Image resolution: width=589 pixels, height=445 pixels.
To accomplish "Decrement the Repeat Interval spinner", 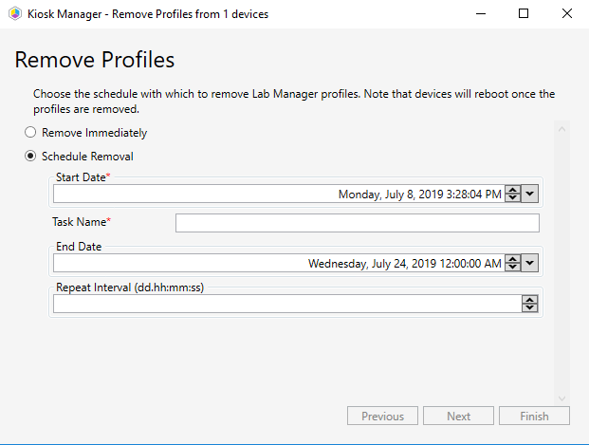I will pyautogui.click(x=530, y=307).
